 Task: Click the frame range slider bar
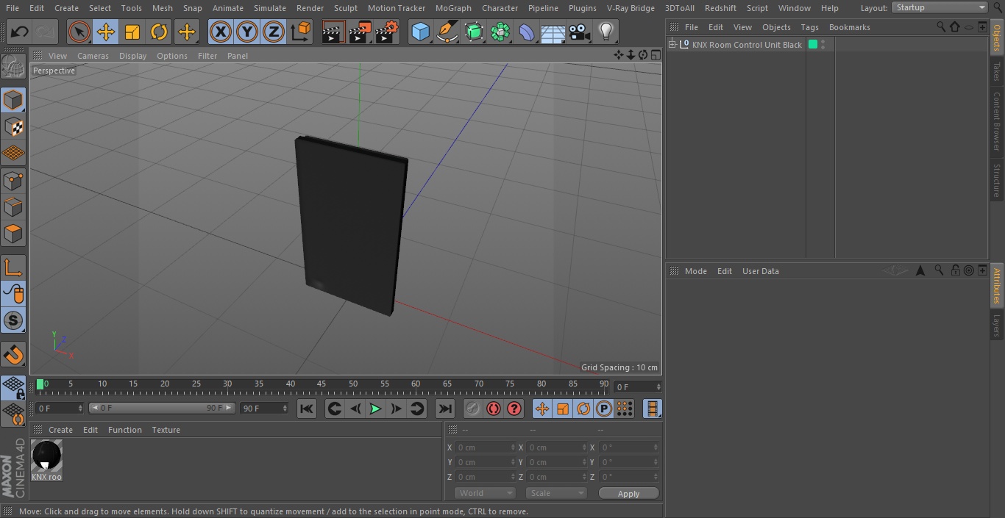(x=162, y=408)
